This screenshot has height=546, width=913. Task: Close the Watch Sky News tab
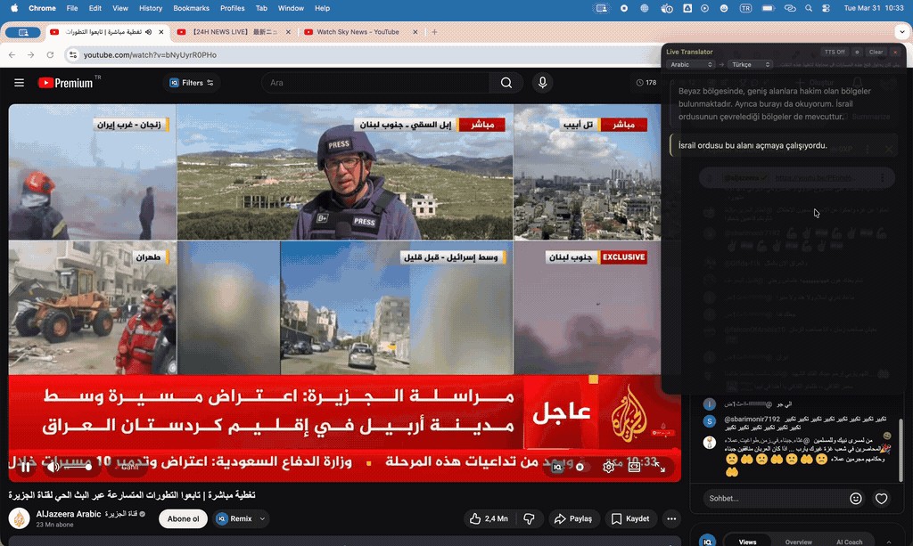tap(415, 32)
